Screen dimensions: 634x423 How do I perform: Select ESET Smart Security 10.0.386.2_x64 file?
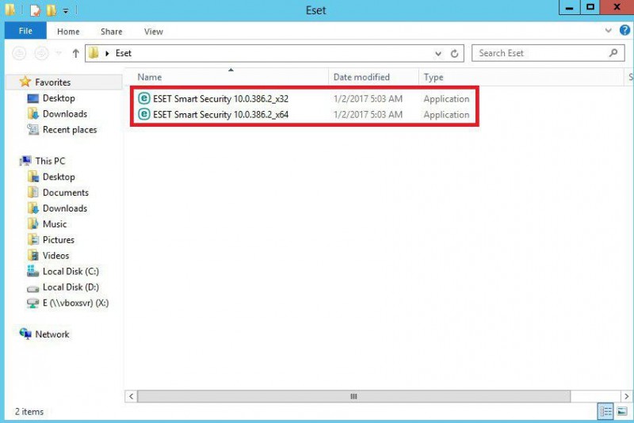tap(220, 114)
